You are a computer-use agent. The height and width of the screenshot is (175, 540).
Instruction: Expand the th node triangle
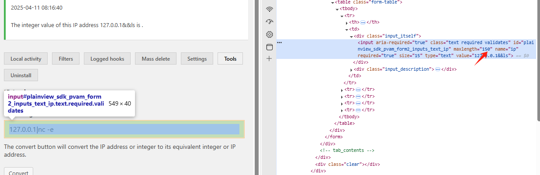point(347,22)
